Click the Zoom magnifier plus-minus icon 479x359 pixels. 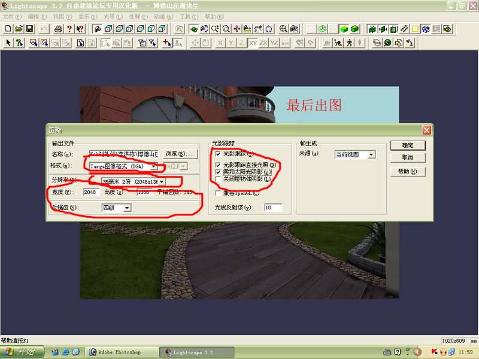[215, 29]
